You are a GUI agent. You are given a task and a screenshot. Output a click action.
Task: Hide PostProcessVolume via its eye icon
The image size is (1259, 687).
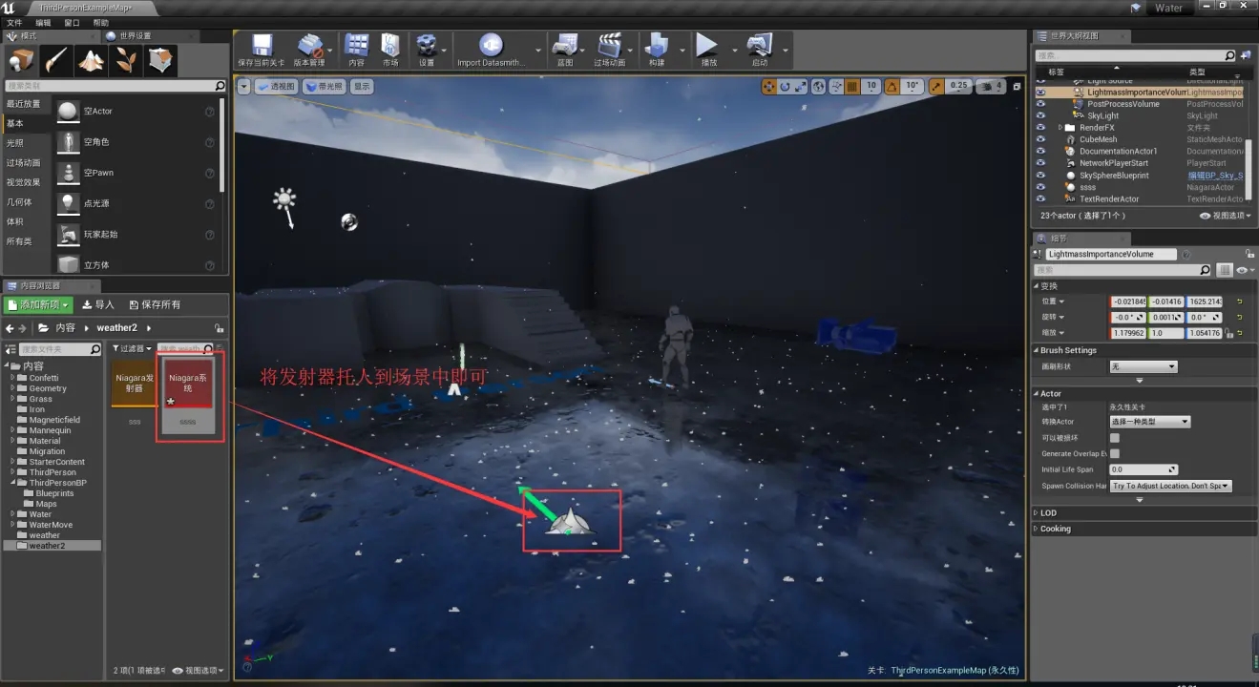tap(1041, 104)
